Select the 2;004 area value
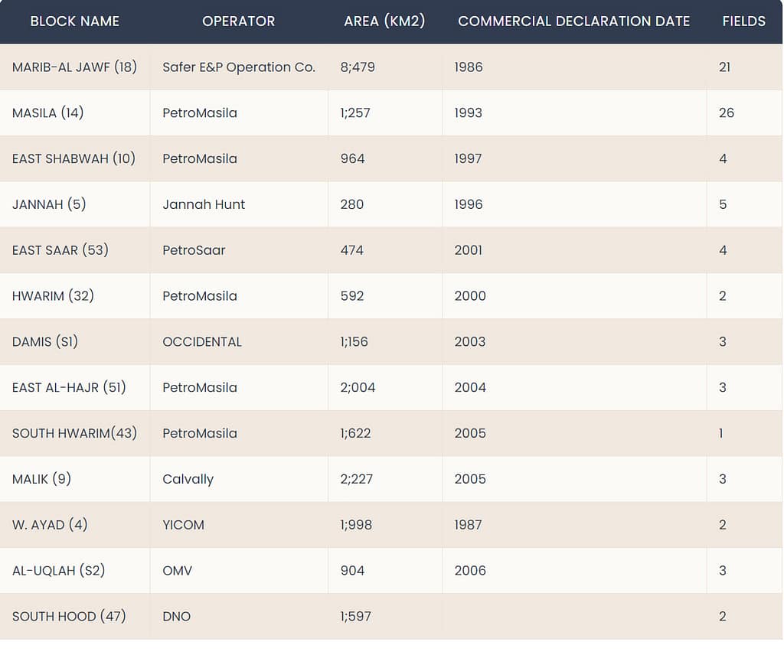The width and height of the screenshot is (784, 655). click(x=358, y=388)
